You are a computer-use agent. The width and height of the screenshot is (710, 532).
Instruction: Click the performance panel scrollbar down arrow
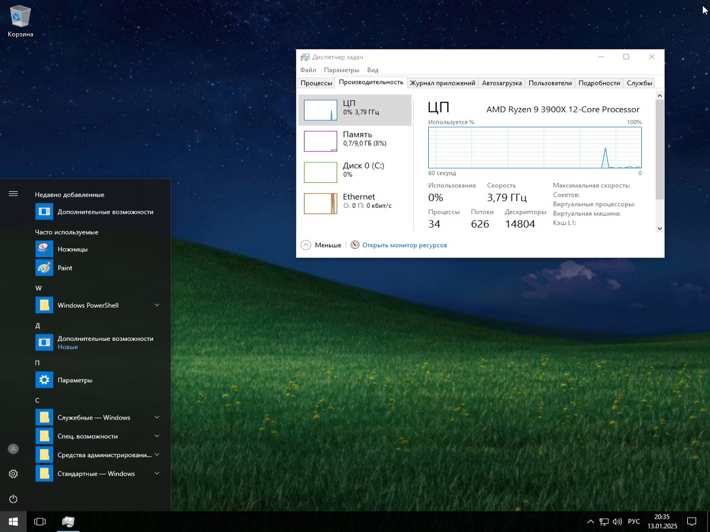tap(660, 228)
